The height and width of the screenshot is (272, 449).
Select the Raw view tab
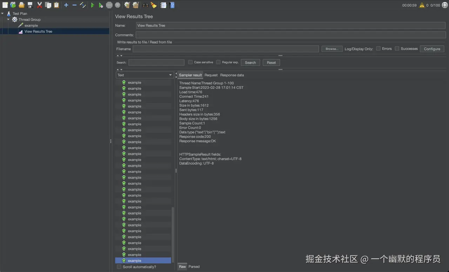tap(182, 267)
